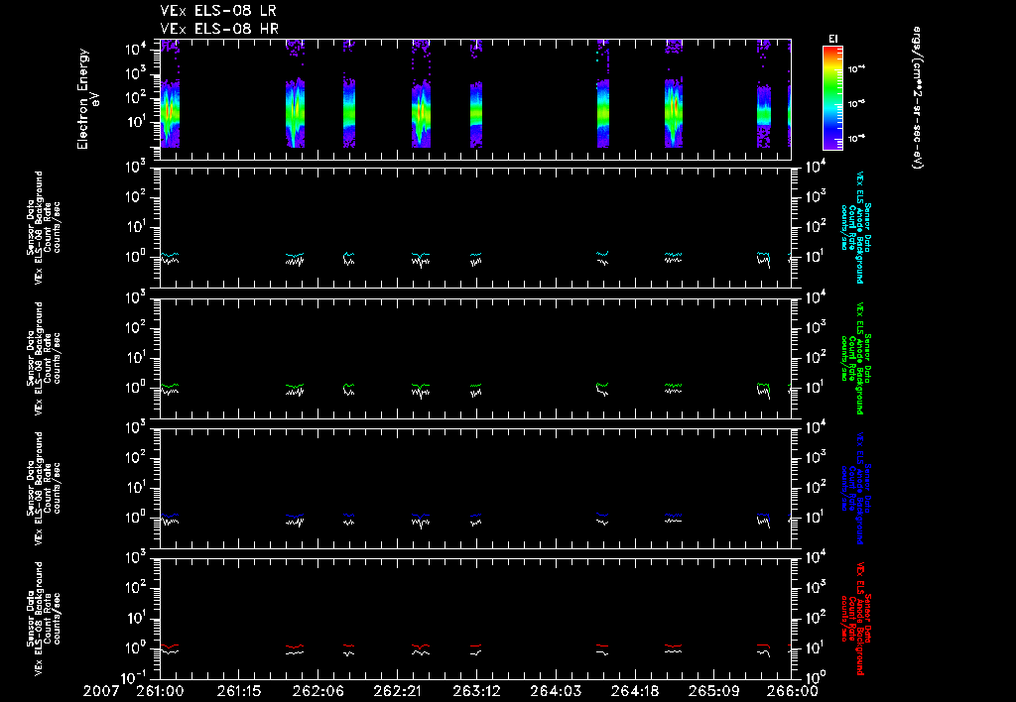Click the right-axis 10^0 label of the red panel
Screen dimensions: 1016x702
816,676
